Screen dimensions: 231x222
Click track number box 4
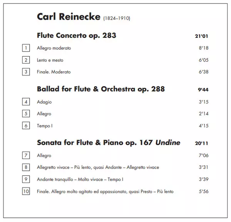26,102
